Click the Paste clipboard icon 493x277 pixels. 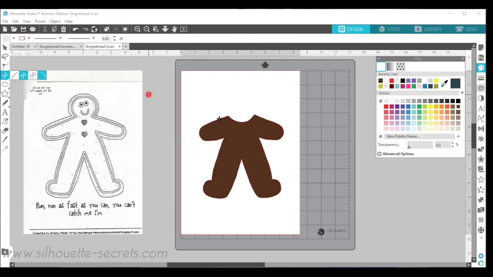64,29
